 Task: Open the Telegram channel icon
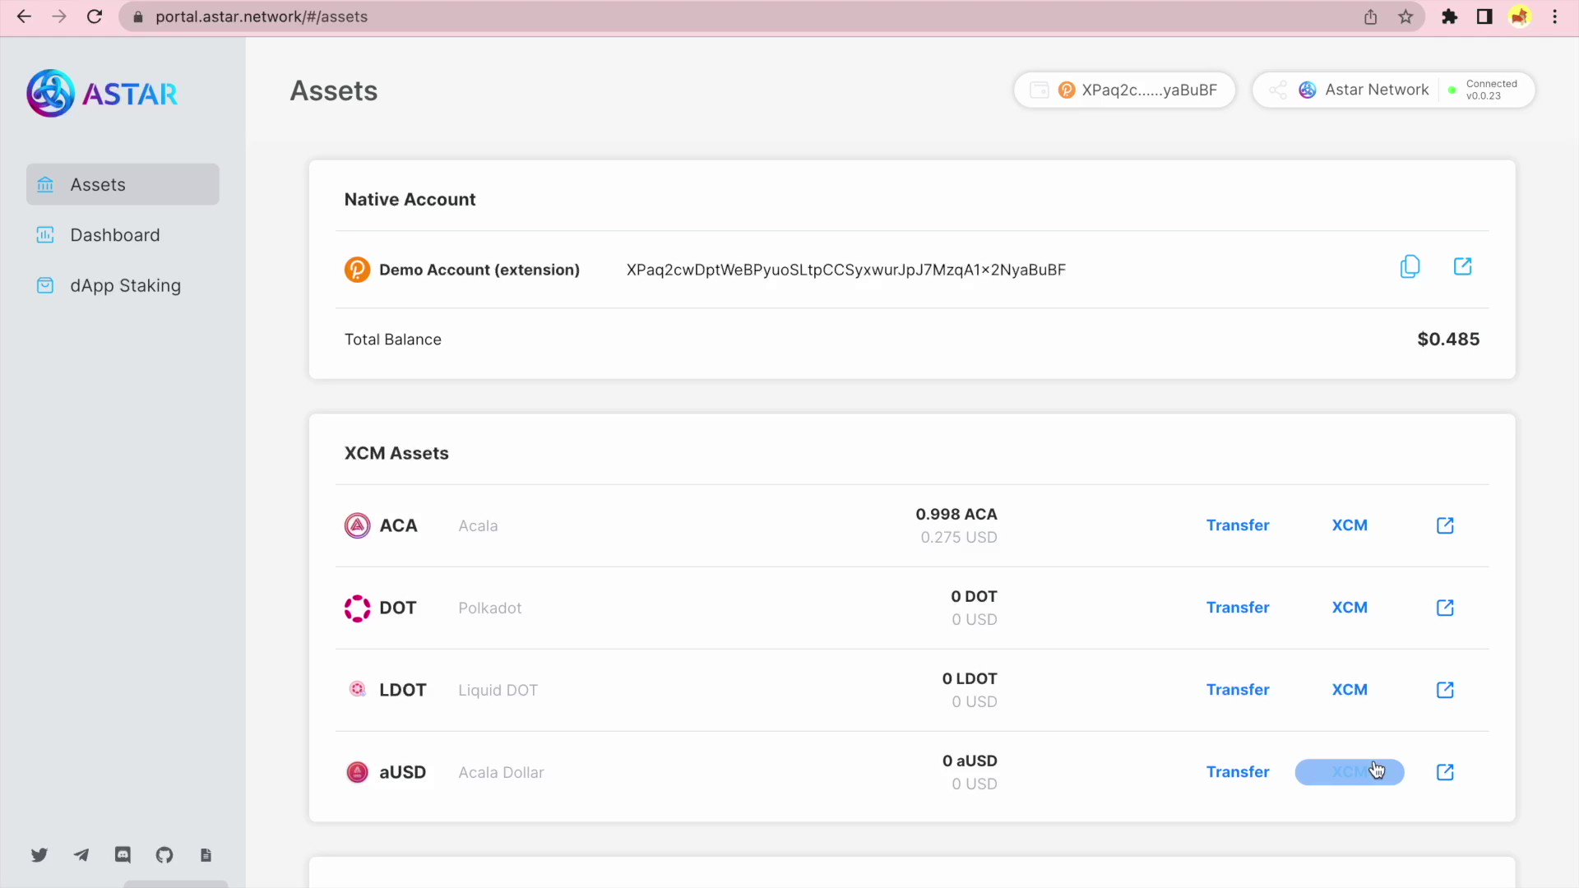81,855
